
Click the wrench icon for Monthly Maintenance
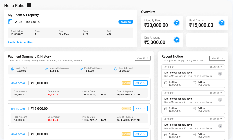pos(47,69)
